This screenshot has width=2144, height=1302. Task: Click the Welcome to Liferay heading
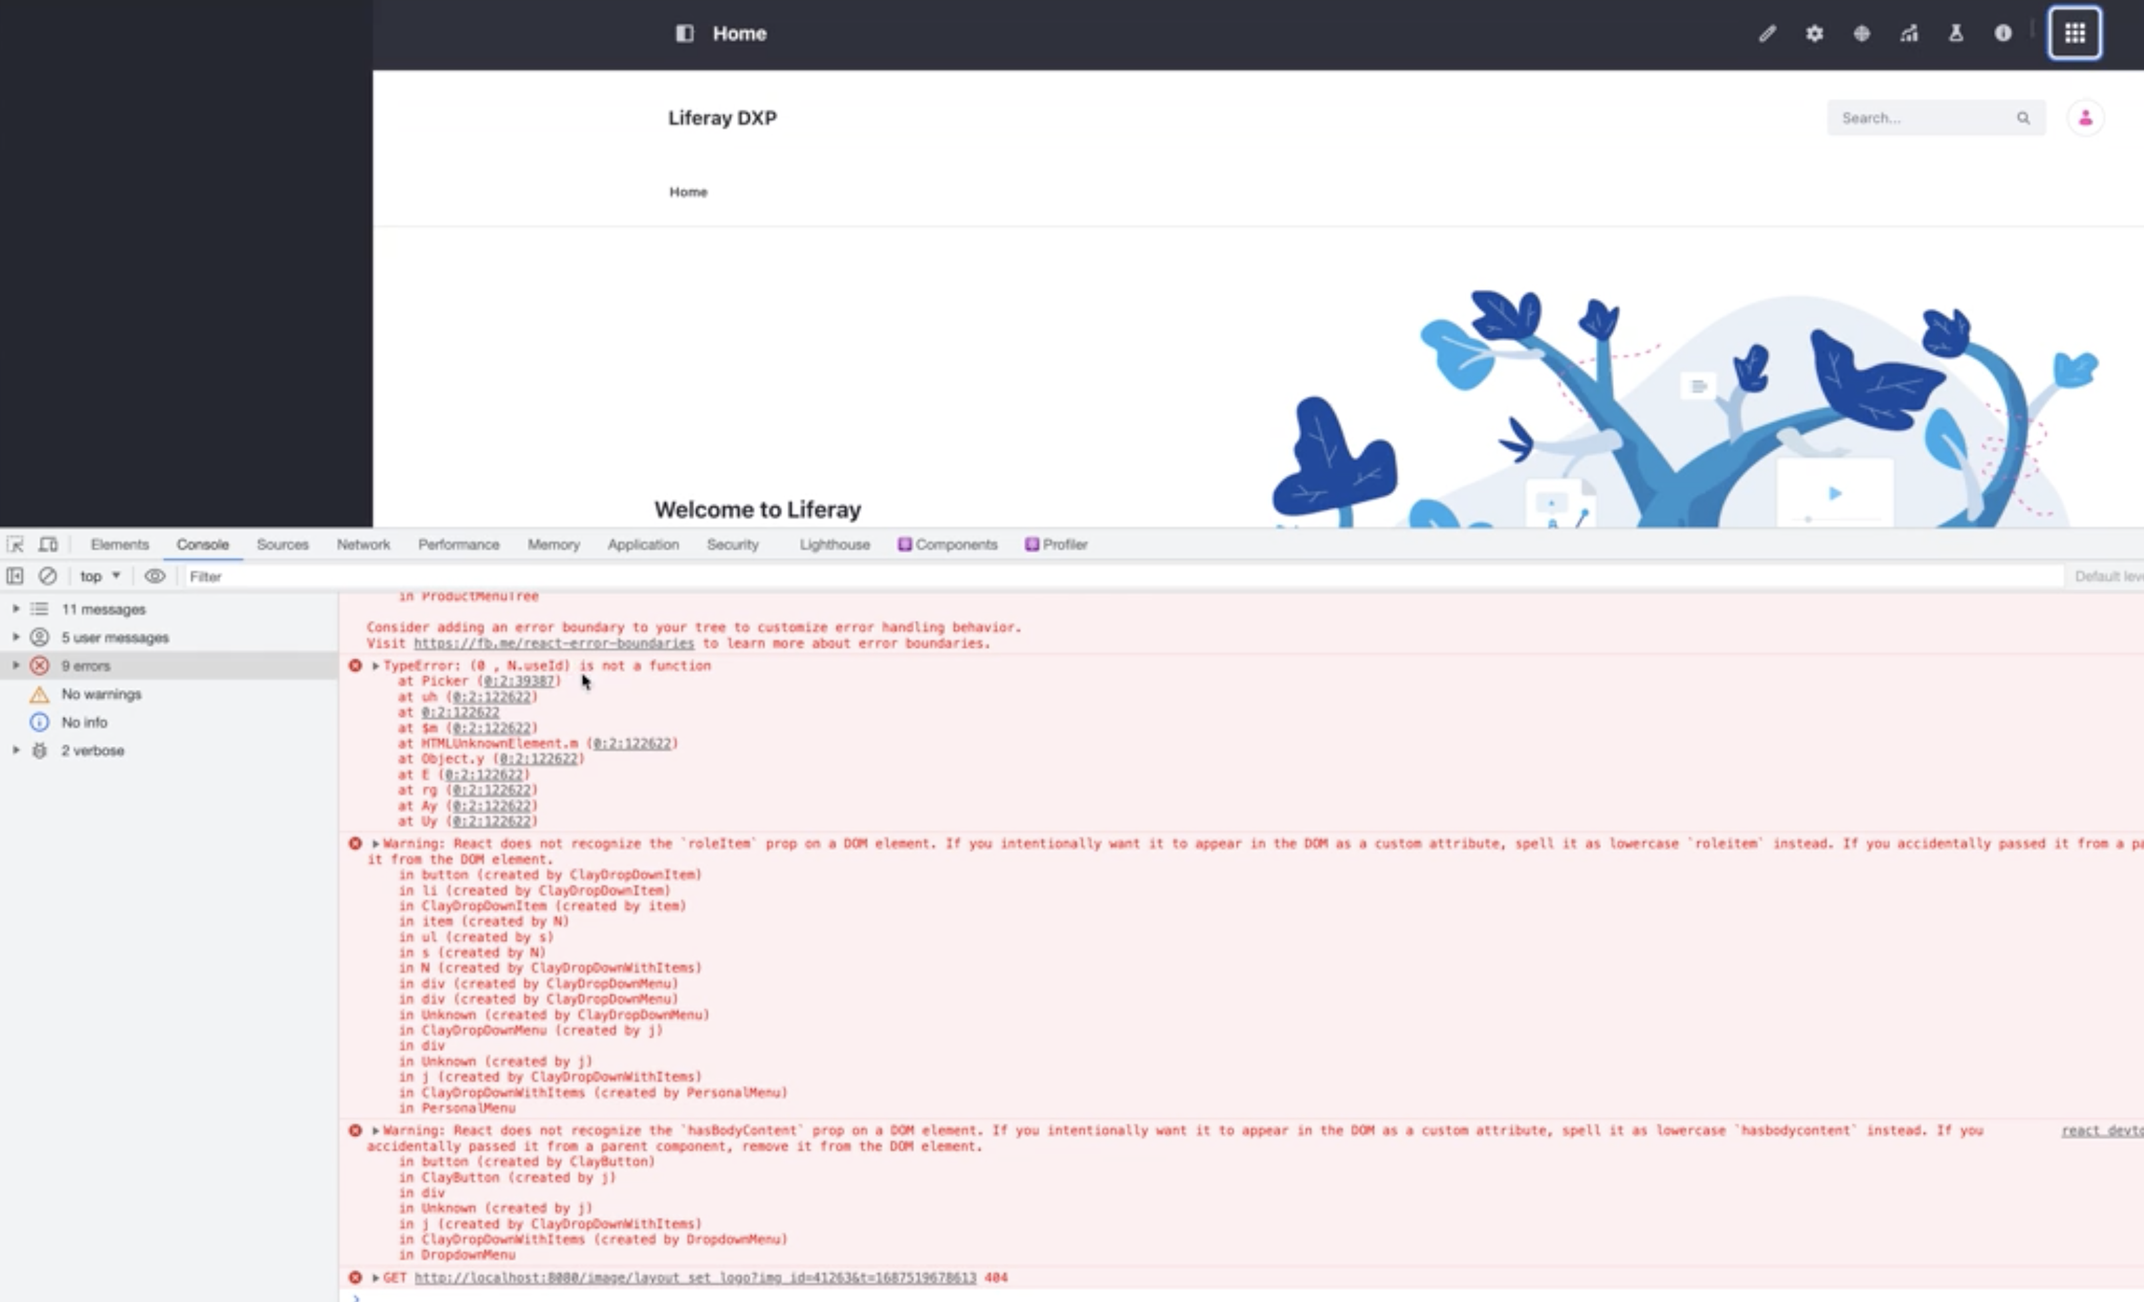758,509
